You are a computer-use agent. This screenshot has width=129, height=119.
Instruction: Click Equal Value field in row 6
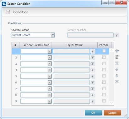tap(71, 82)
